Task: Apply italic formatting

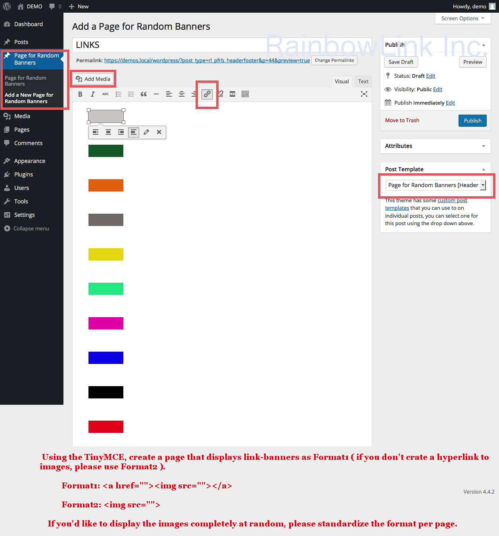Action: (93, 94)
